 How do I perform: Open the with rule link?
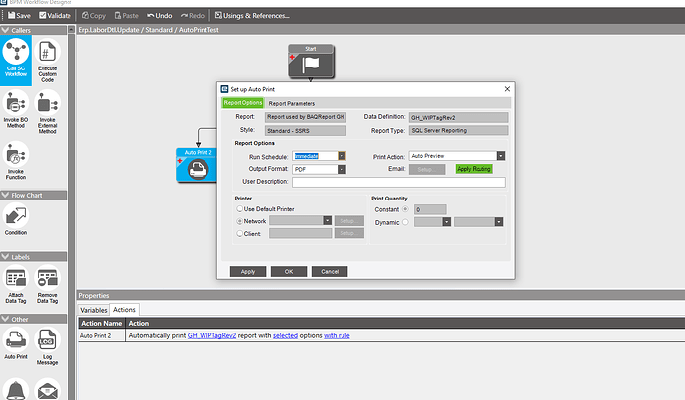pyautogui.click(x=337, y=335)
